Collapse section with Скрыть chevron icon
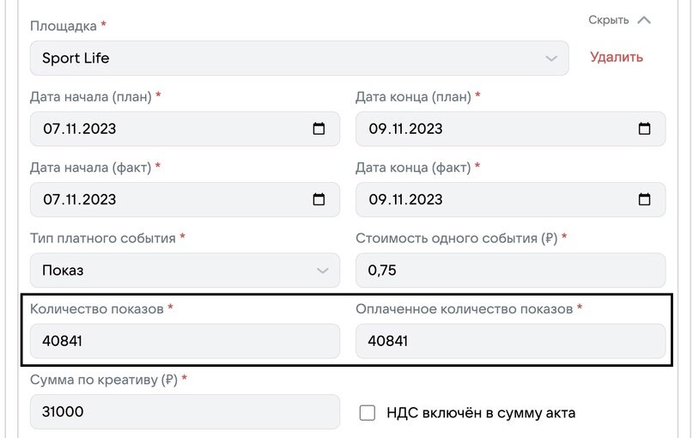 (x=644, y=20)
